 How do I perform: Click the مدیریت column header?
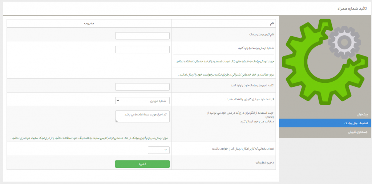pos(89,24)
